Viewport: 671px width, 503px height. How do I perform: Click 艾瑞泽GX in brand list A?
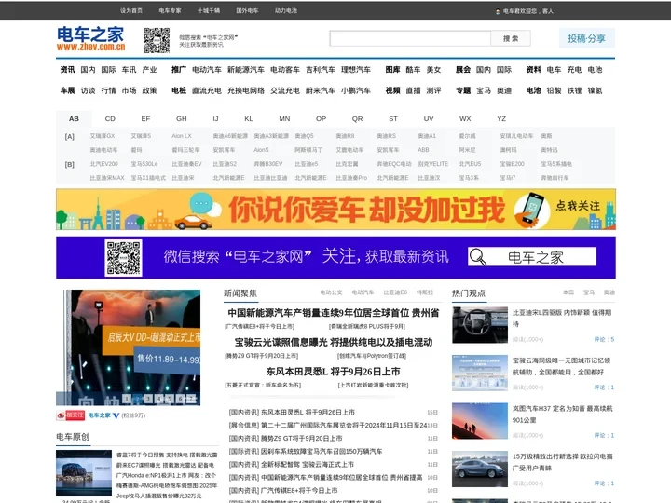point(103,136)
